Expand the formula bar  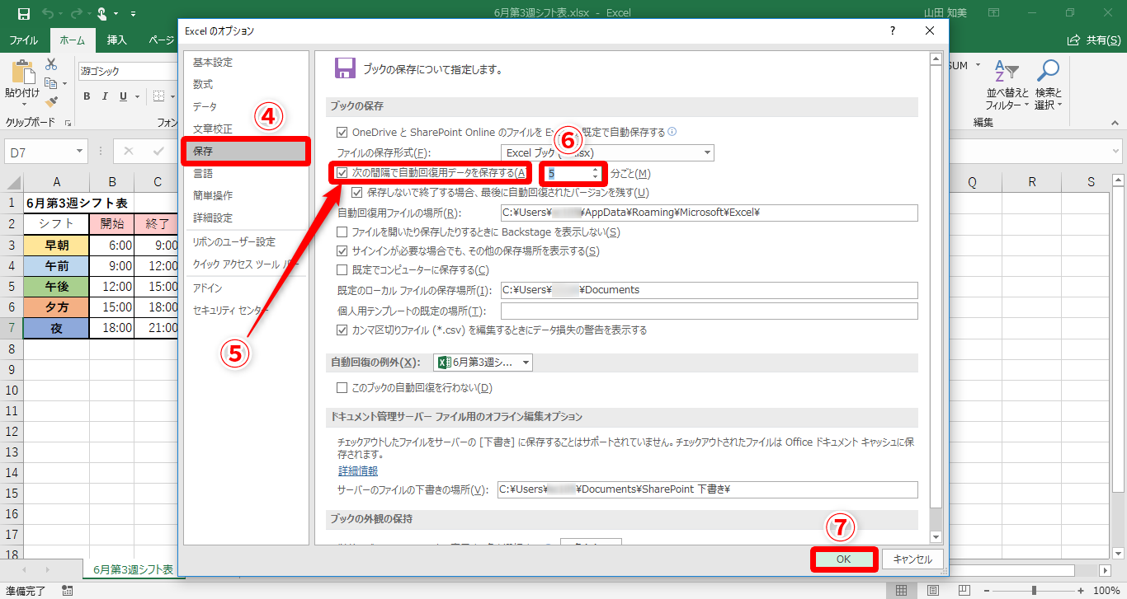point(1115,152)
